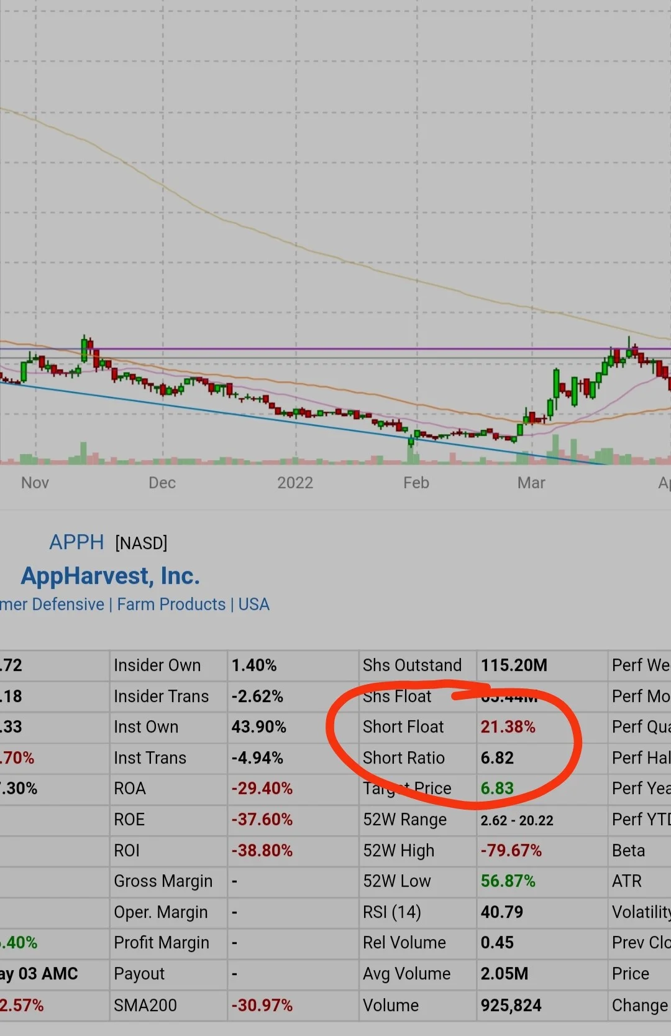Click the -2.62% insider transactions value

click(x=257, y=696)
